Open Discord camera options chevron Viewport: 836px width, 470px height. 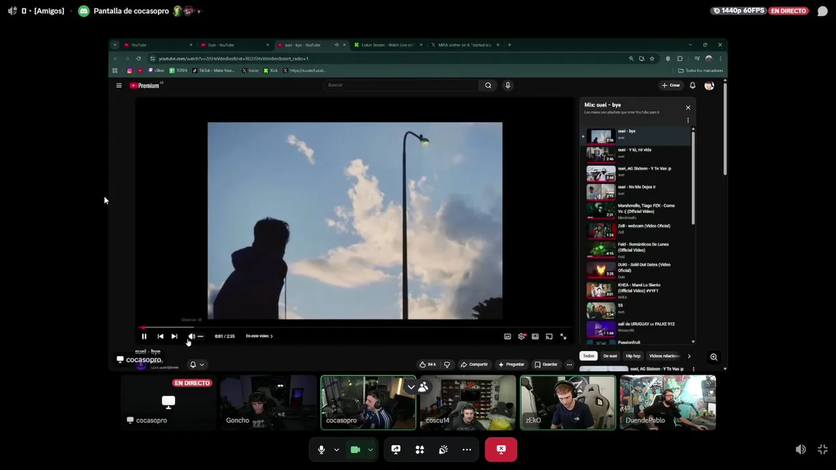click(370, 450)
